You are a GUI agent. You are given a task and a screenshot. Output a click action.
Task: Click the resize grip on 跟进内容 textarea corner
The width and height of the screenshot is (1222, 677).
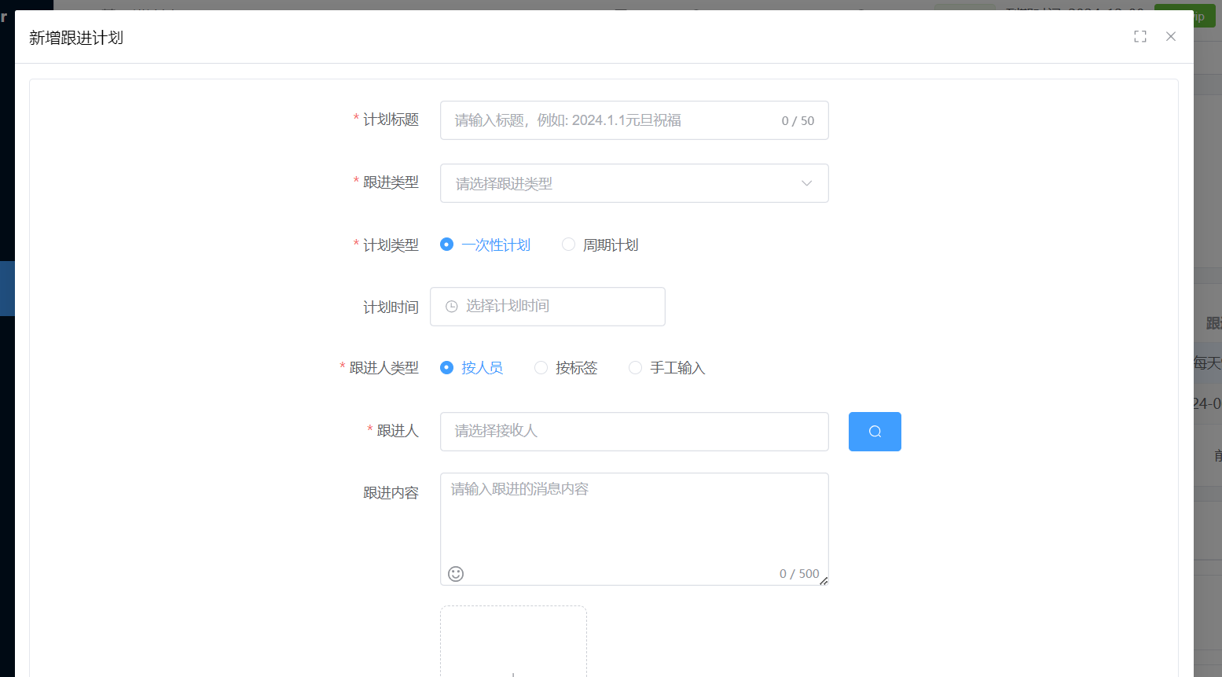[x=824, y=581]
